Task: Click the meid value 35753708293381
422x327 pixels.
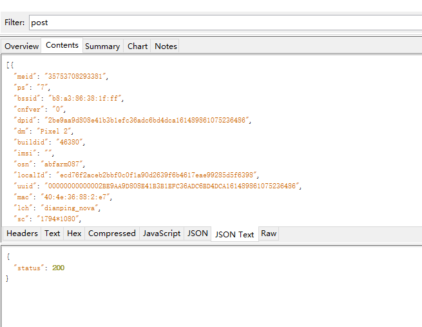Action: [x=75, y=76]
